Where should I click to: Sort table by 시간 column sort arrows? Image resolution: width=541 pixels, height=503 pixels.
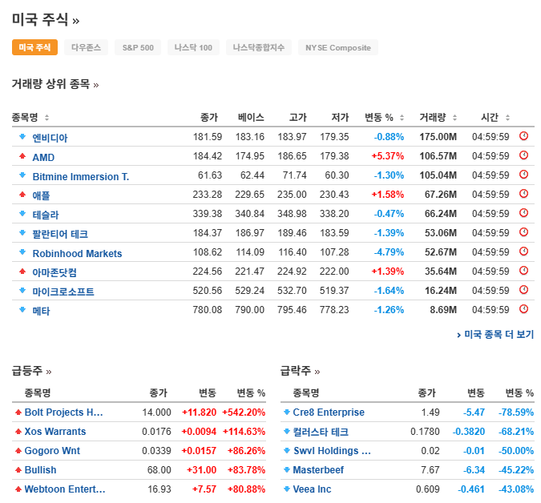pyautogui.click(x=507, y=118)
